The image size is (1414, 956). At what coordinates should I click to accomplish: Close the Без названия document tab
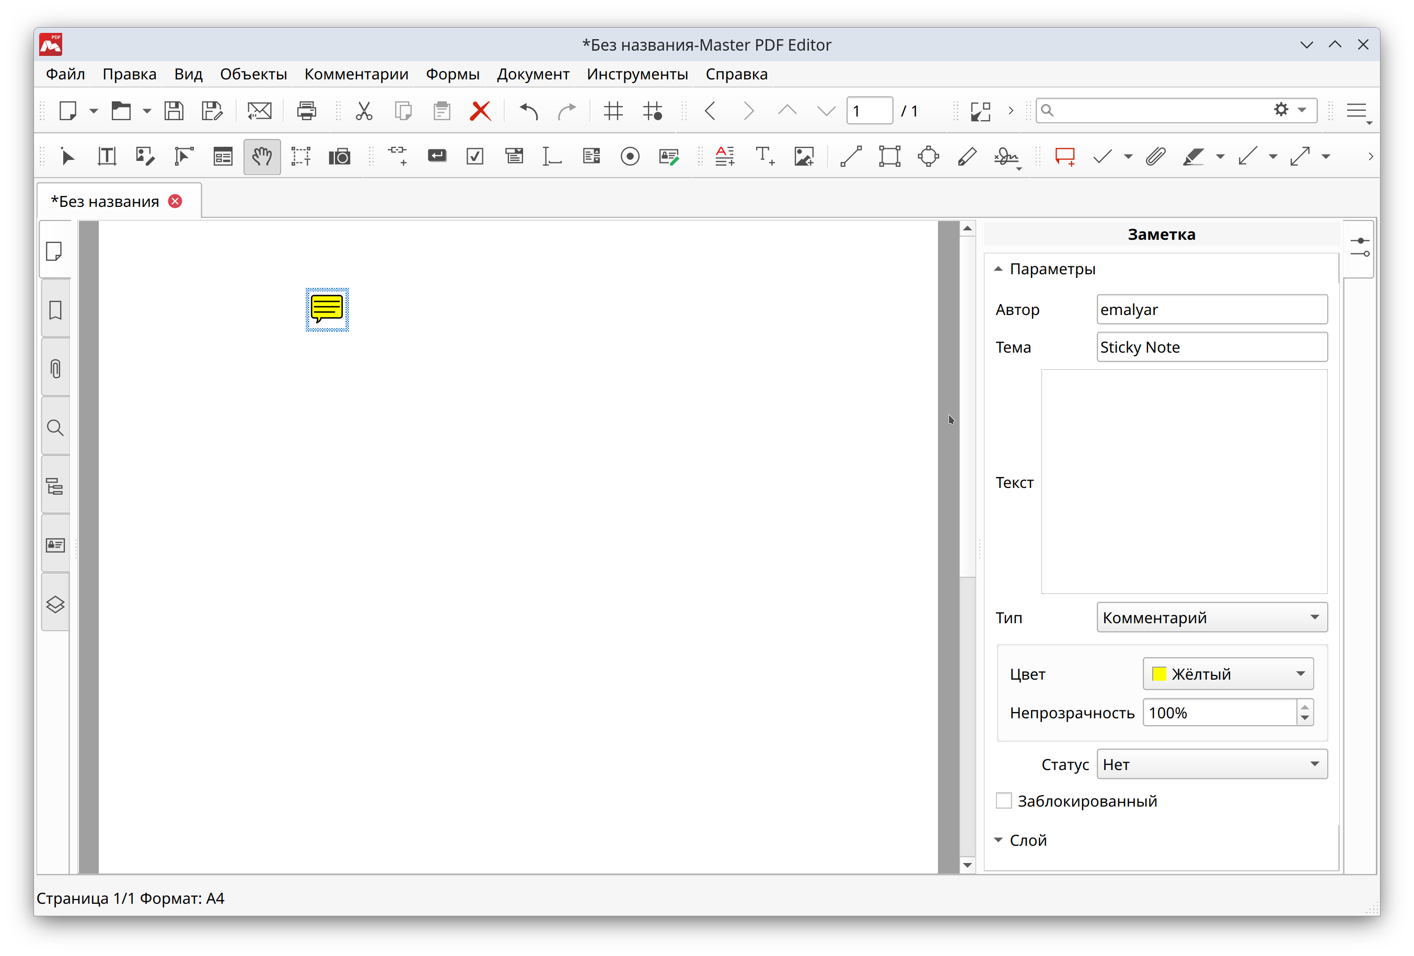pyautogui.click(x=175, y=201)
